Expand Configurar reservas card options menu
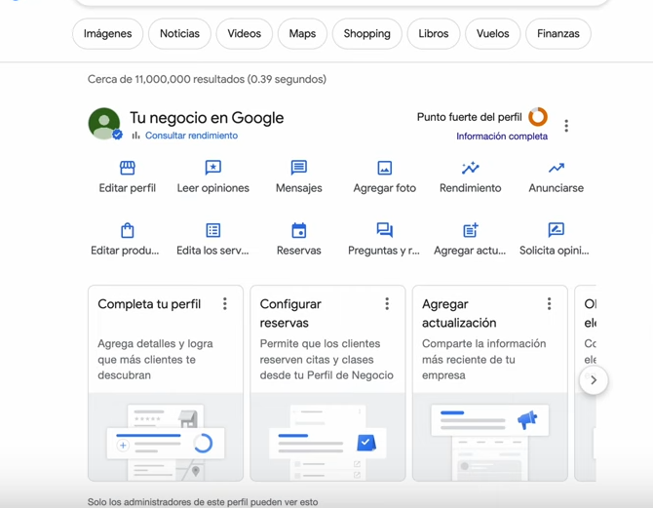The height and width of the screenshot is (508, 653). click(387, 304)
